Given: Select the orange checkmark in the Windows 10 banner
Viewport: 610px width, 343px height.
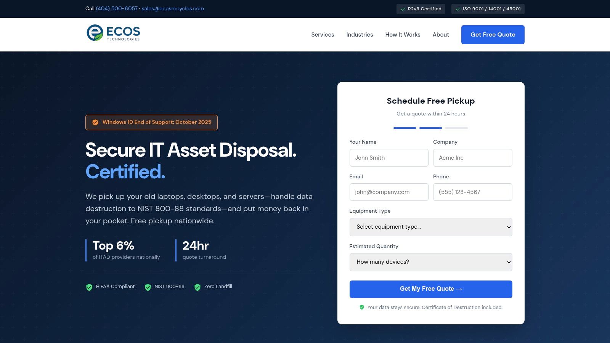Looking at the screenshot, I should point(95,122).
